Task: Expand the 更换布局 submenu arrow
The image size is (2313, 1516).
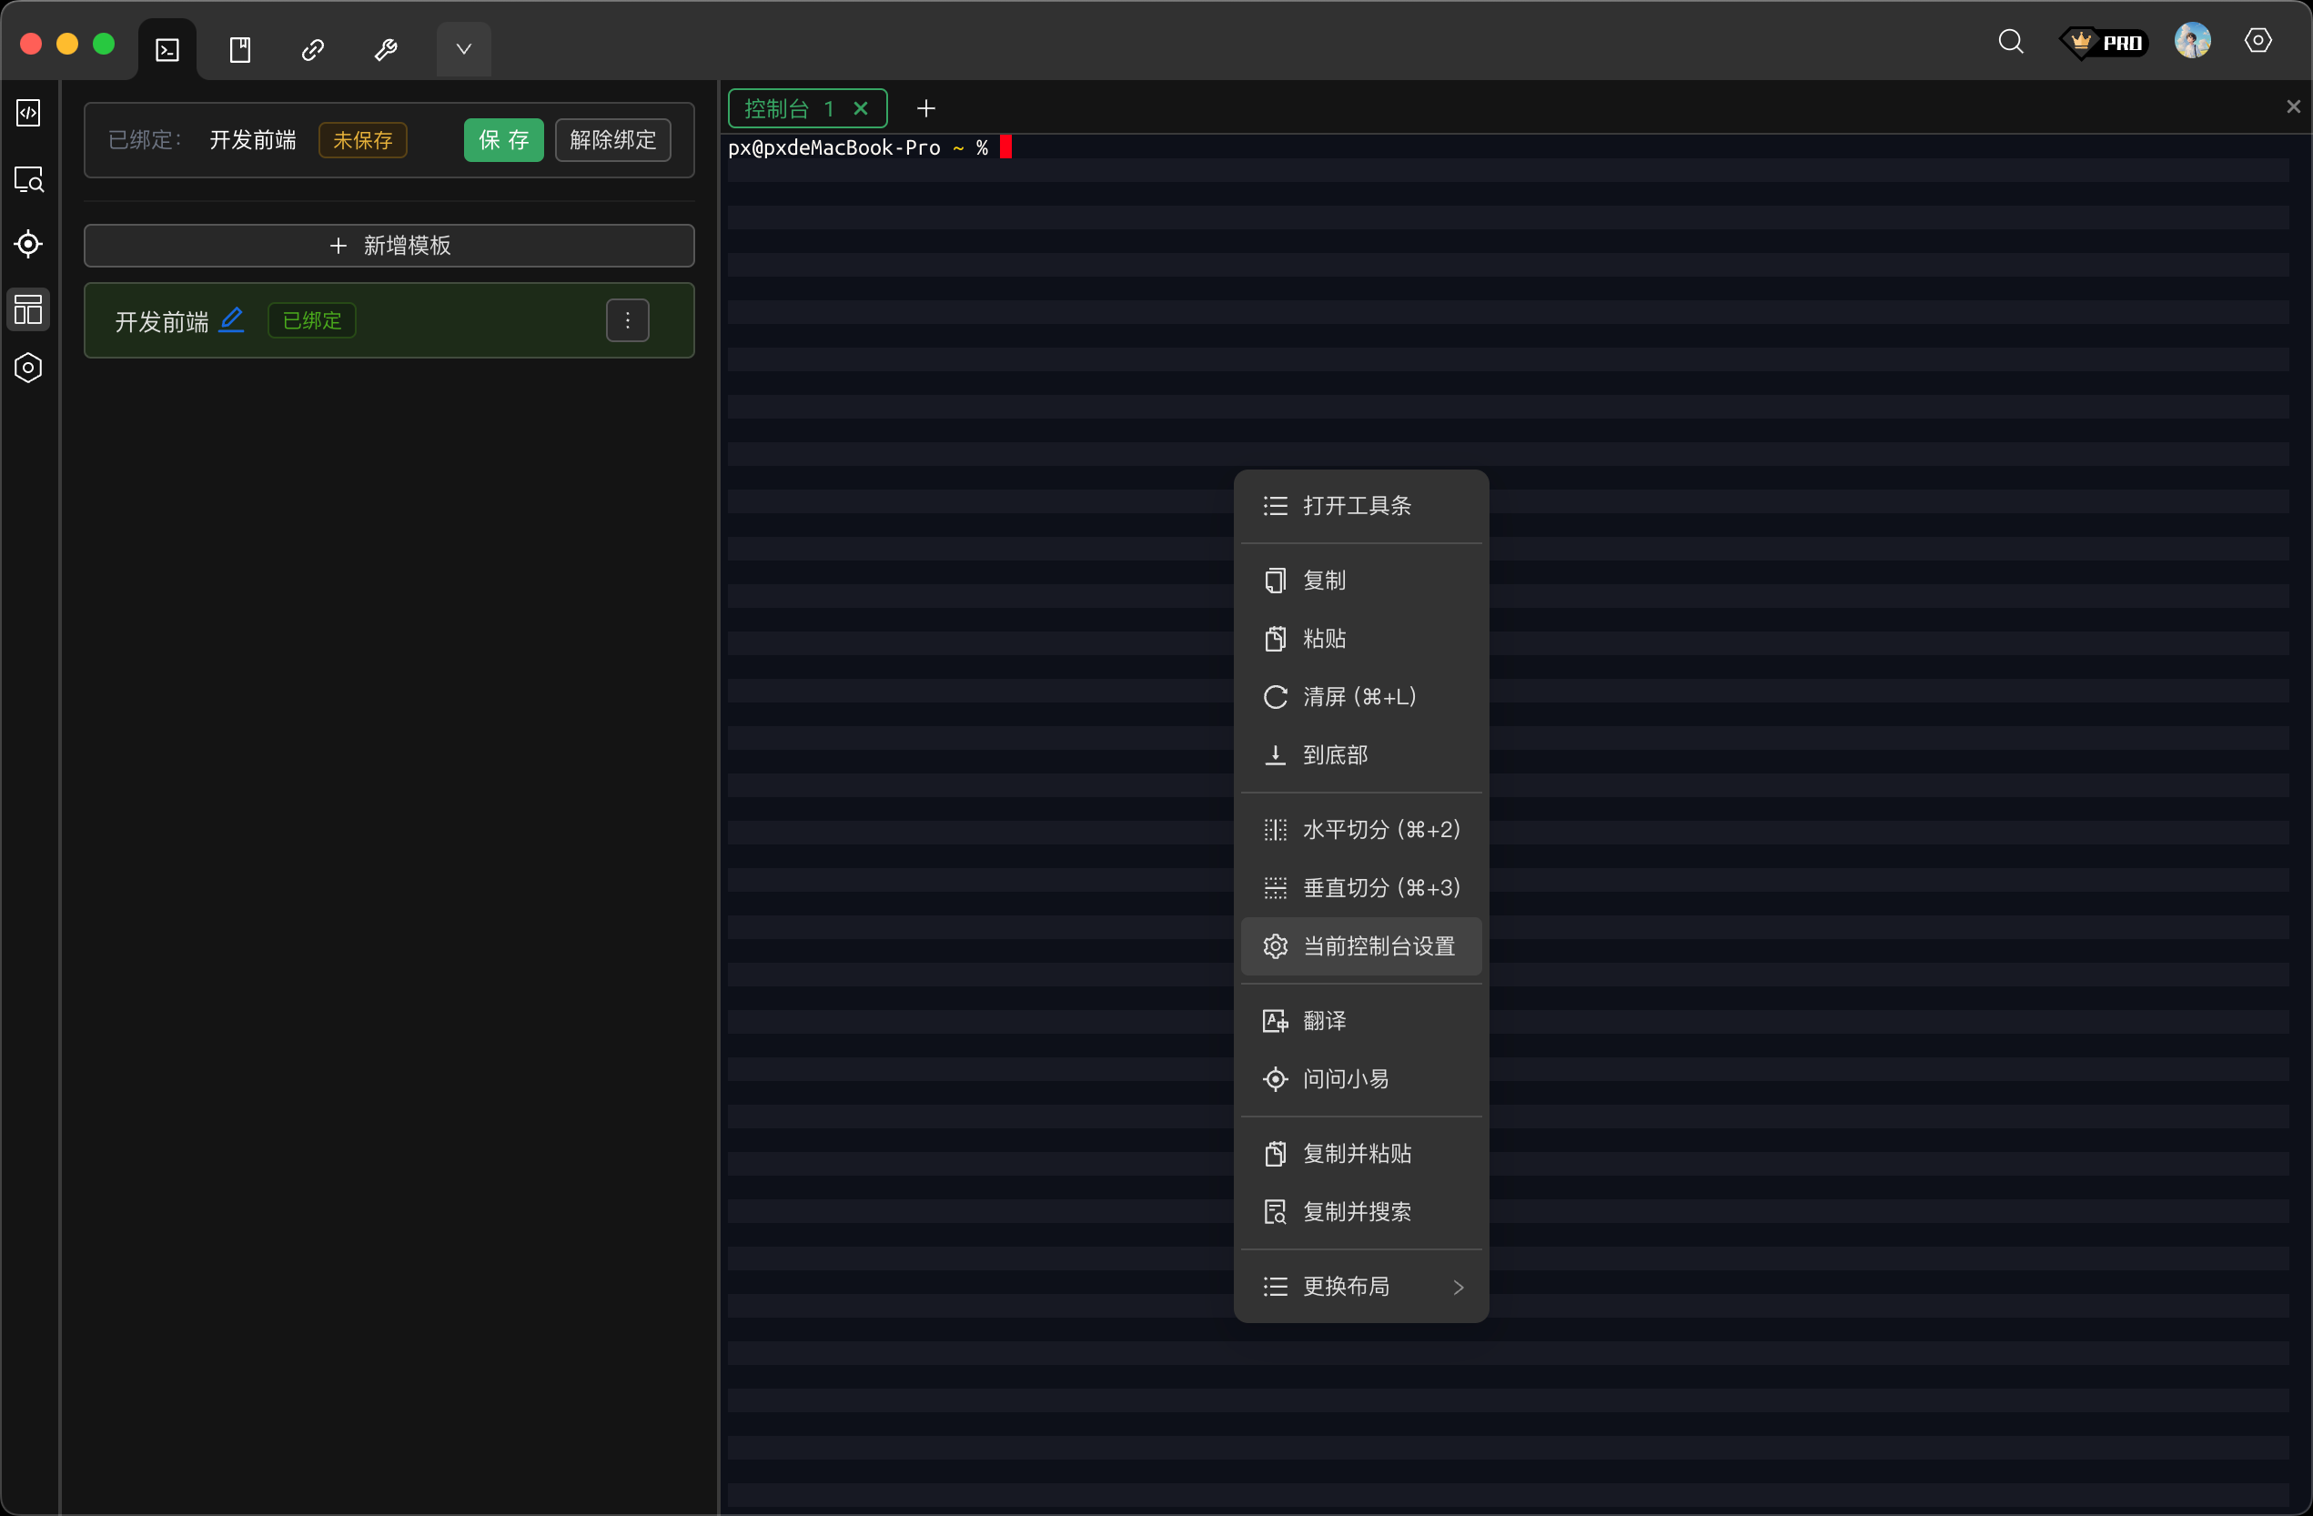Action: click(x=1458, y=1287)
